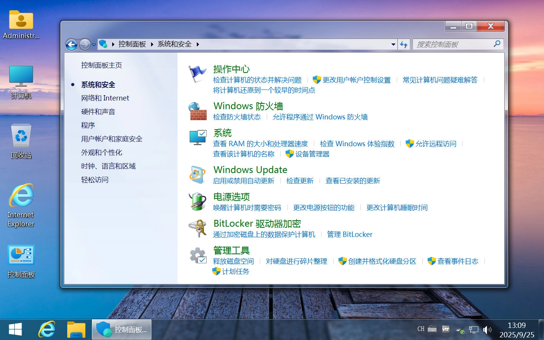
Task: Open the address bar dropdown arrow
Action: [393, 44]
